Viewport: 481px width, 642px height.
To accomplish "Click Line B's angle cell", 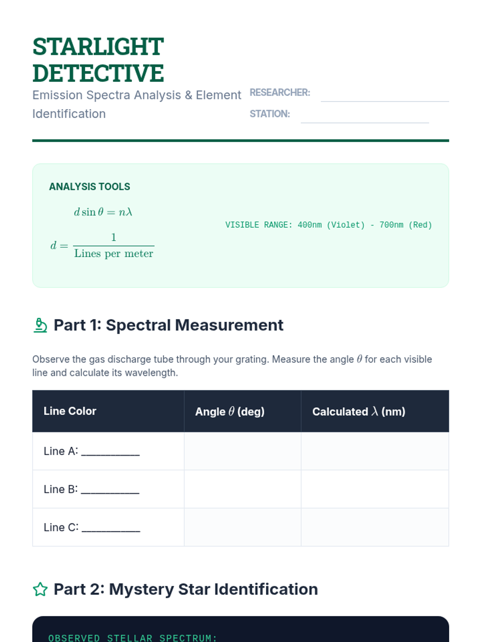I will (243, 489).
